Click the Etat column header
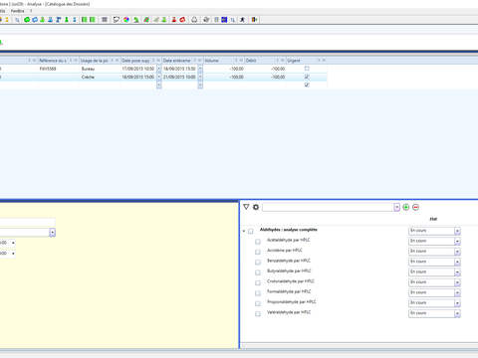478x358 pixels. point(433,219)
